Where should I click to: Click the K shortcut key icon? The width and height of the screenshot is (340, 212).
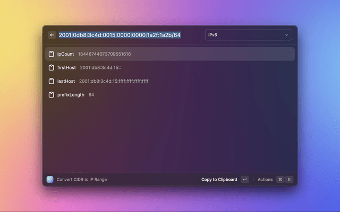(x=290, y=180)
